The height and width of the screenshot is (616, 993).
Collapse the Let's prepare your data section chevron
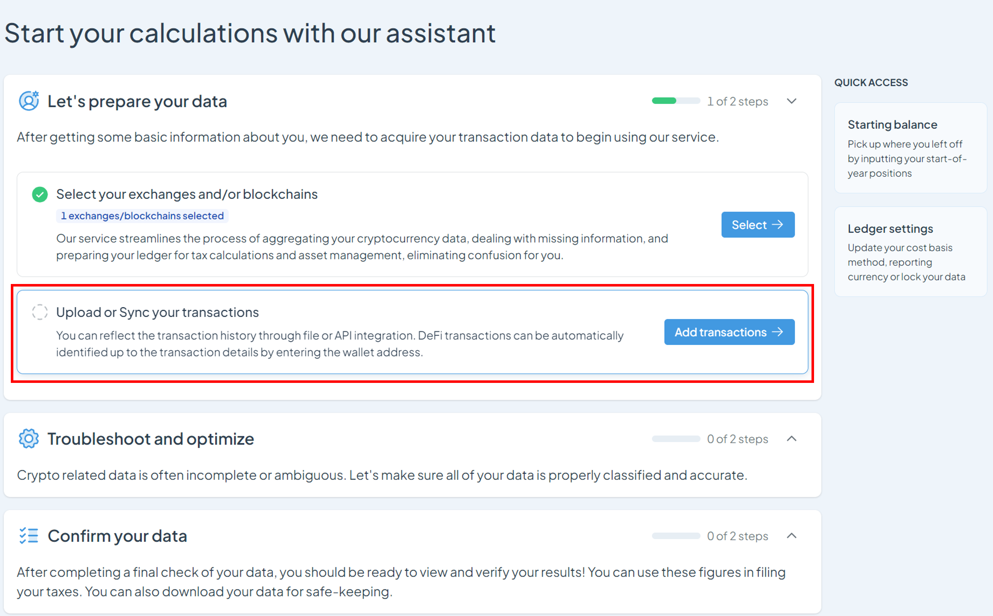click(x=791, y=101)
